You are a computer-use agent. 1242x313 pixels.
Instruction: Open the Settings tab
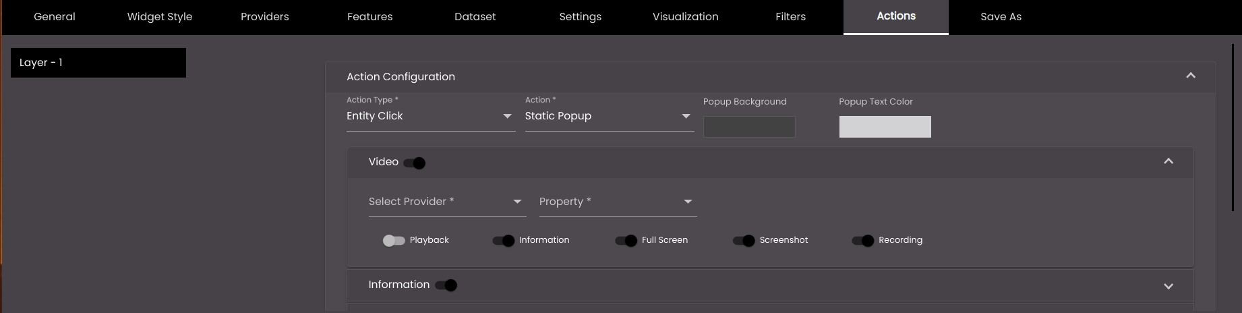click(581, 17)
